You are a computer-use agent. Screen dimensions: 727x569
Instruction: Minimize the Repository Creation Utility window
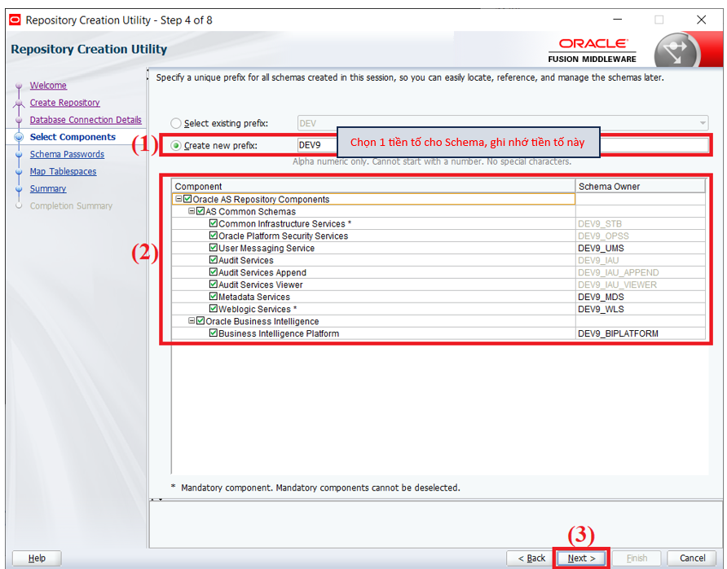click(x=618, y=20)
